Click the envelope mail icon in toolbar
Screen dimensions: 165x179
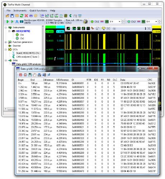click(x=17, y=16)
